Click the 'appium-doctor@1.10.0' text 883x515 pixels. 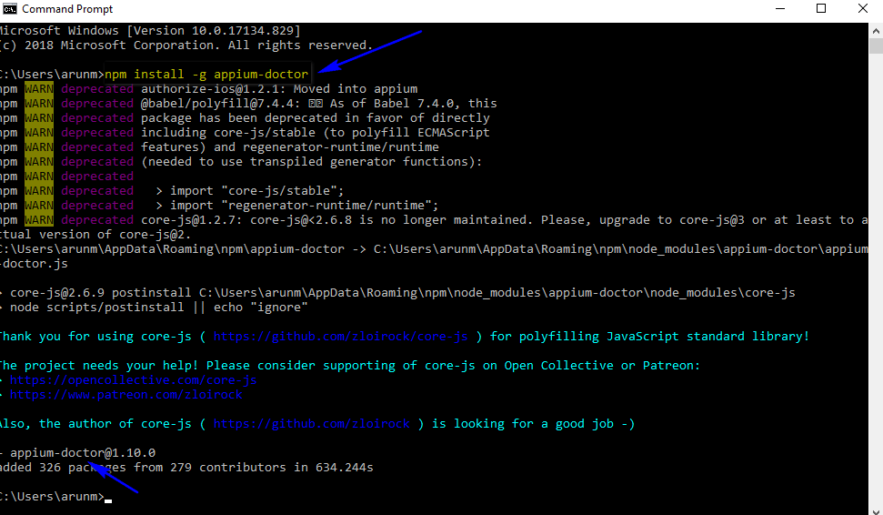[x=83, y=452]
